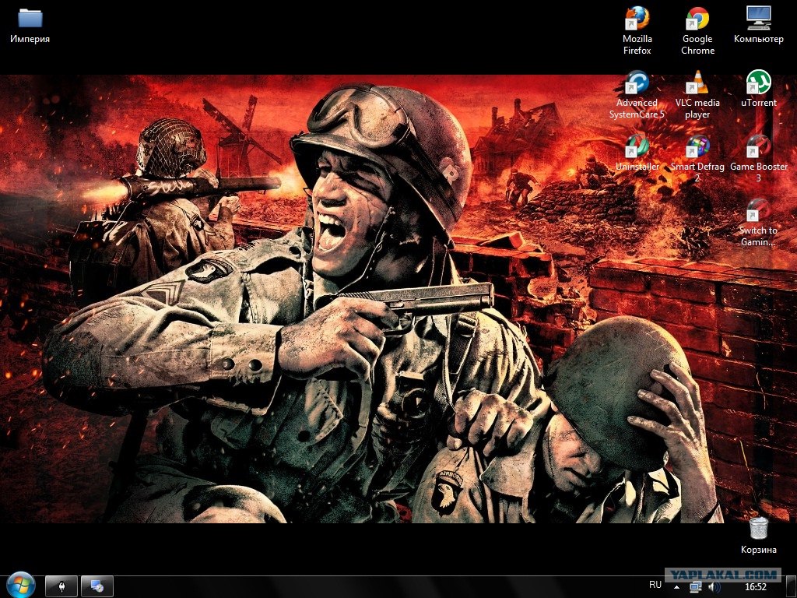Select the Корзина recycle bin icon
The width and height of the screenshot is (797, 598).
click(x=758, y=535)
